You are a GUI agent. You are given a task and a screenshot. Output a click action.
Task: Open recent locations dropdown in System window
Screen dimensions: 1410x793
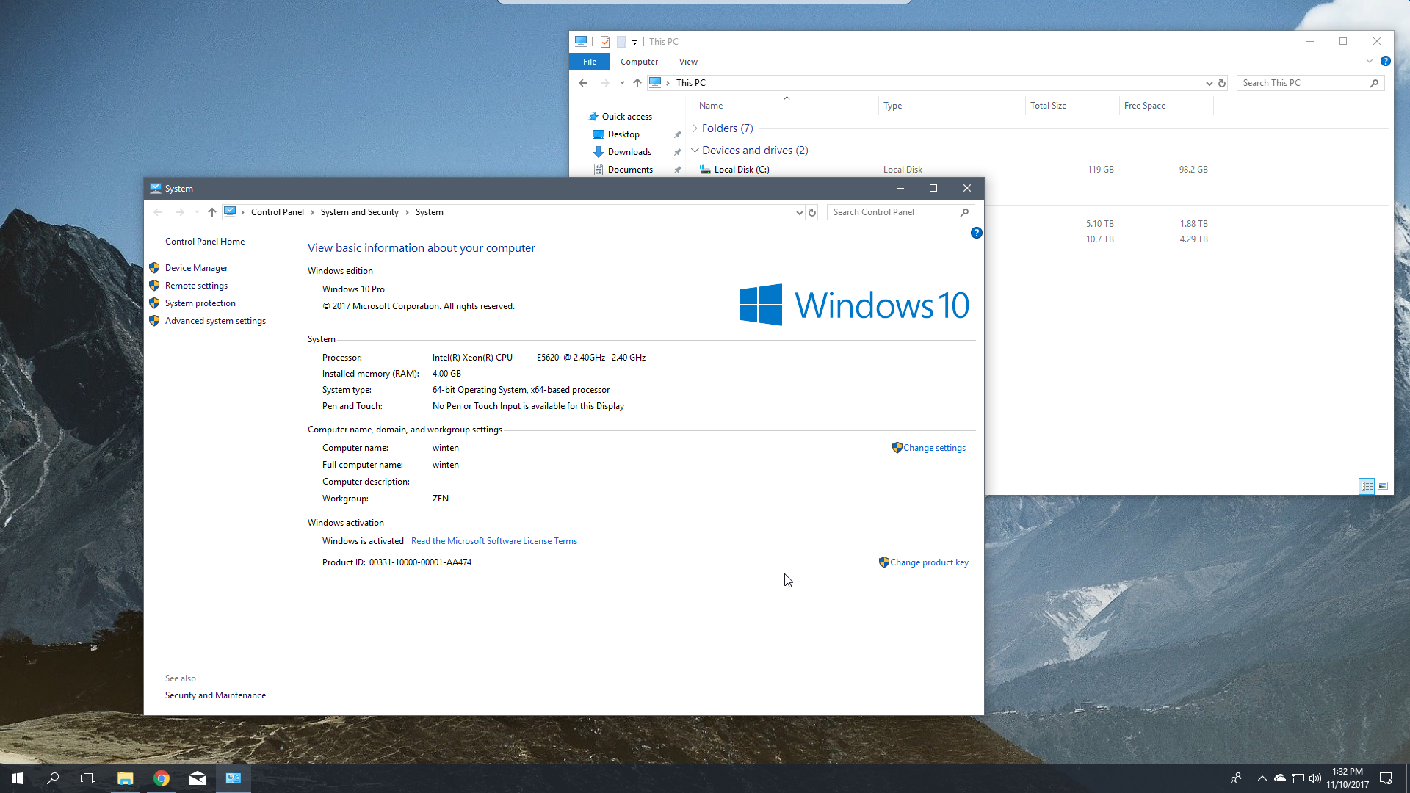pos(197,212)
